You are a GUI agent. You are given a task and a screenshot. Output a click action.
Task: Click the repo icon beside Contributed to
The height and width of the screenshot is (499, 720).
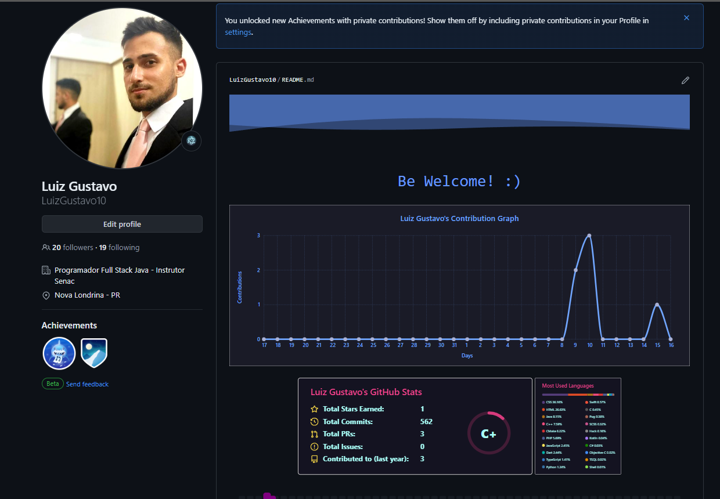click(314, 459)
